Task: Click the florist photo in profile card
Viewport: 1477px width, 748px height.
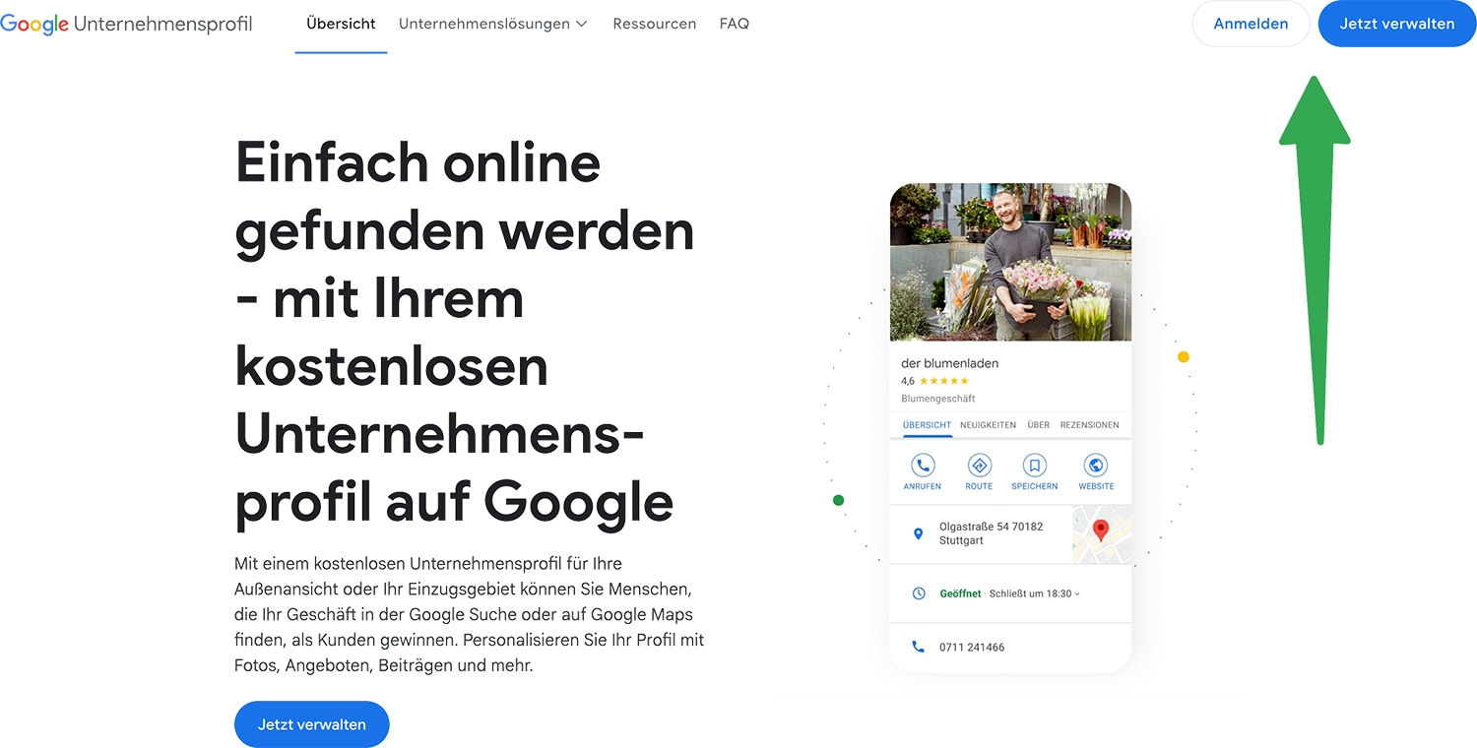Action: click(1010, 262)
